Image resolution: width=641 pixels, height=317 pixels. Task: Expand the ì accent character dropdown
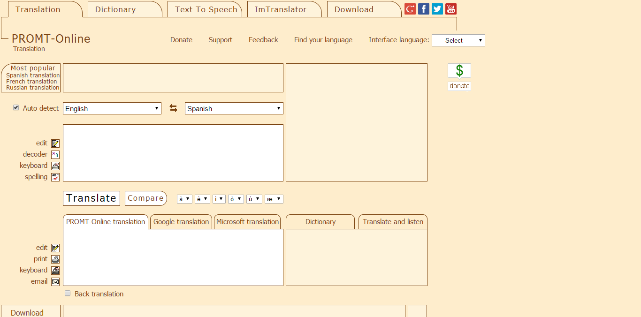tap(219, 199)
